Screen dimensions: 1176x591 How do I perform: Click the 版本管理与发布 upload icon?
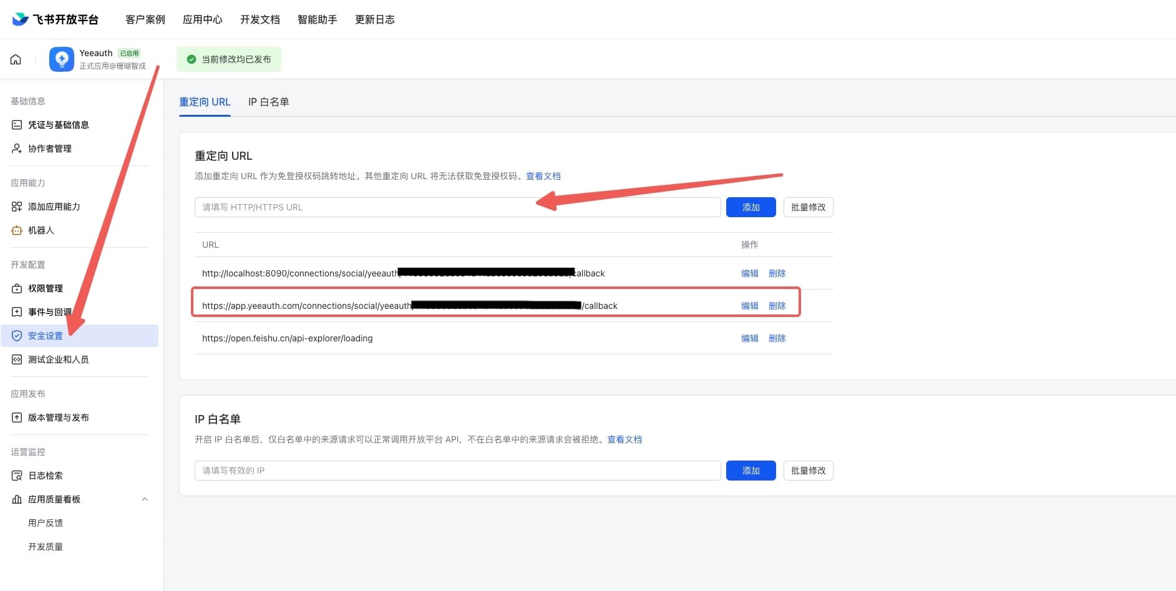(x=17, y=418)
